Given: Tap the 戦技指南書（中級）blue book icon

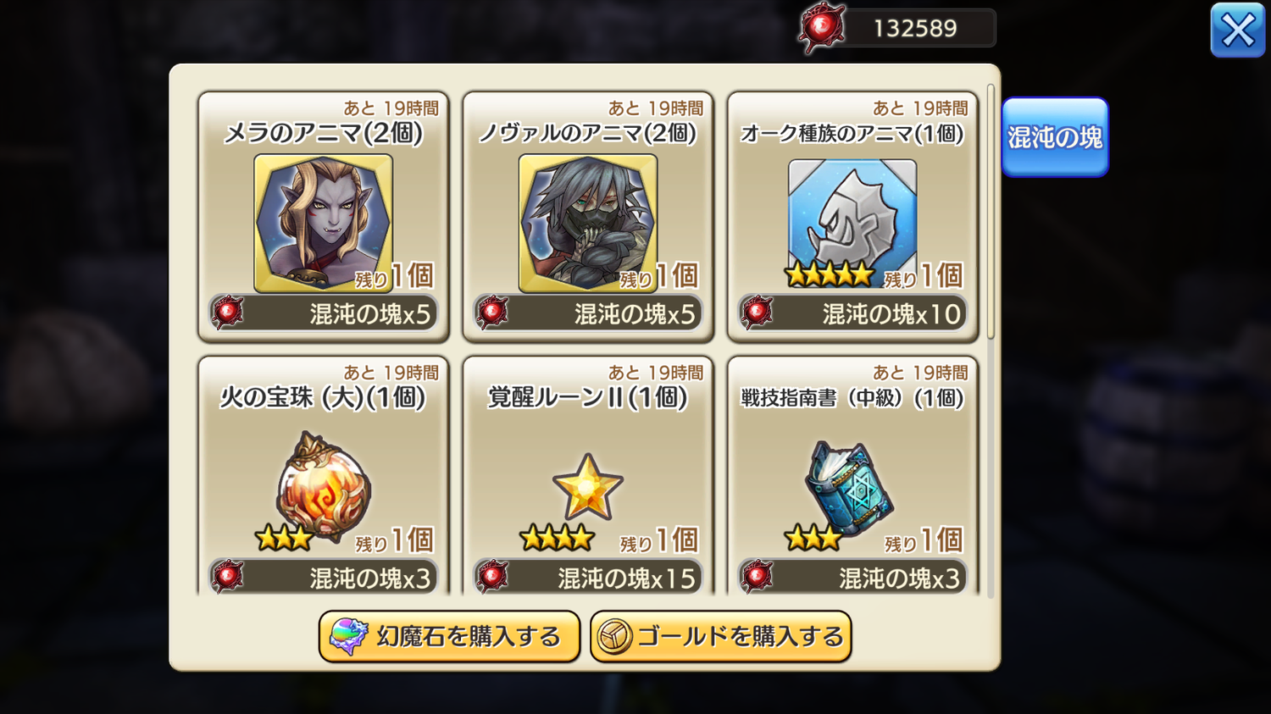Looking at the screenshot, I should (851, 488).
